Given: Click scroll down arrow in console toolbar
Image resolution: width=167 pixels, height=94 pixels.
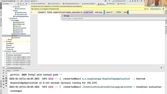Looking at the screenshot, I should tap(6, 76).
